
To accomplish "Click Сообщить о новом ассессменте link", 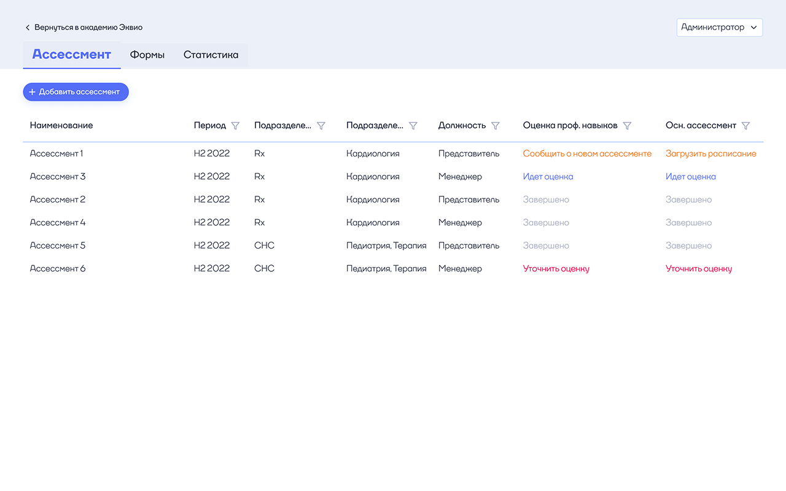I will click(x=587, y=154).
